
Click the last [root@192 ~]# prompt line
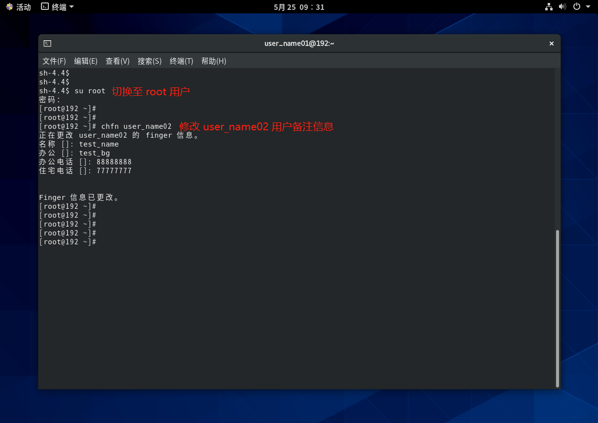tap(68, 242)
